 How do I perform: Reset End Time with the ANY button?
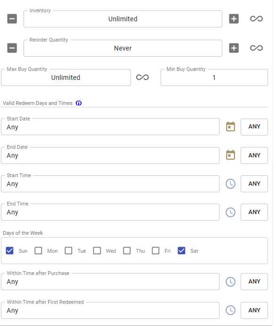click(x=254, y=212)
